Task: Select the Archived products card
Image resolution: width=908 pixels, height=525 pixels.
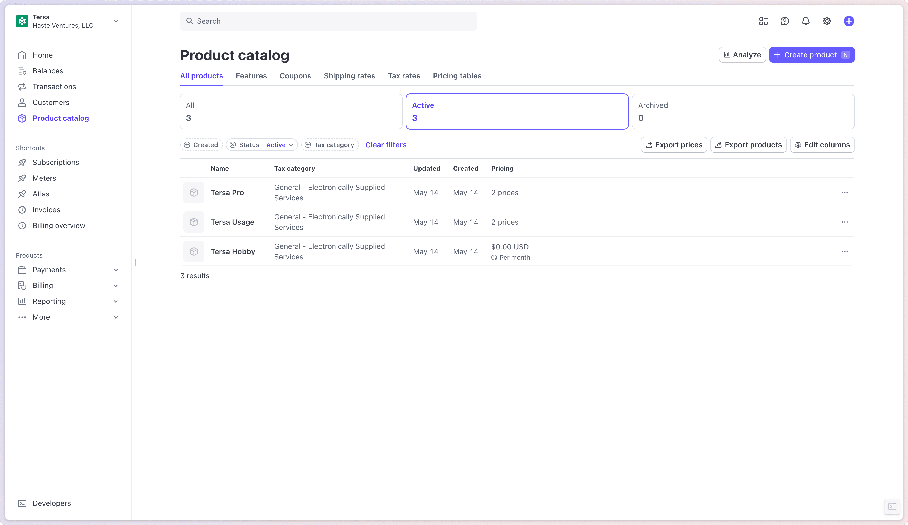Action: [x=743, y=112]
